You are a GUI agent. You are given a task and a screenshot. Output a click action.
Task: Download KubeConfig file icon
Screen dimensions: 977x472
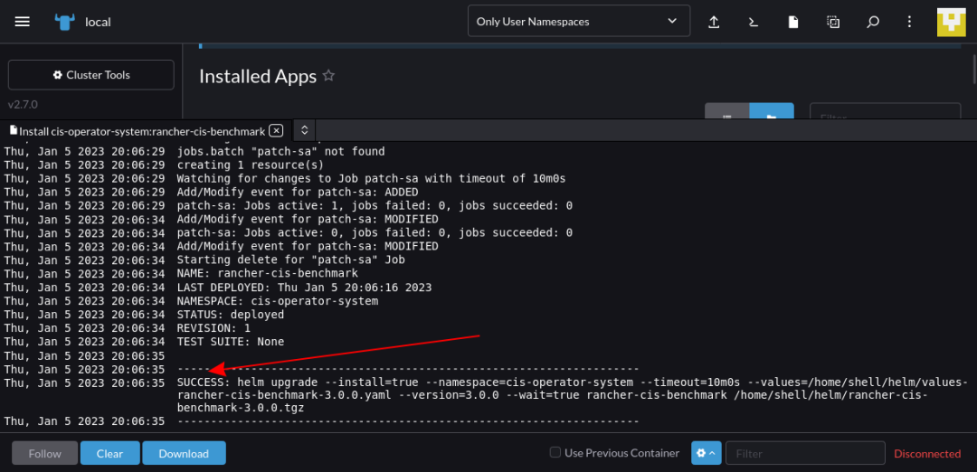[793, 22]
